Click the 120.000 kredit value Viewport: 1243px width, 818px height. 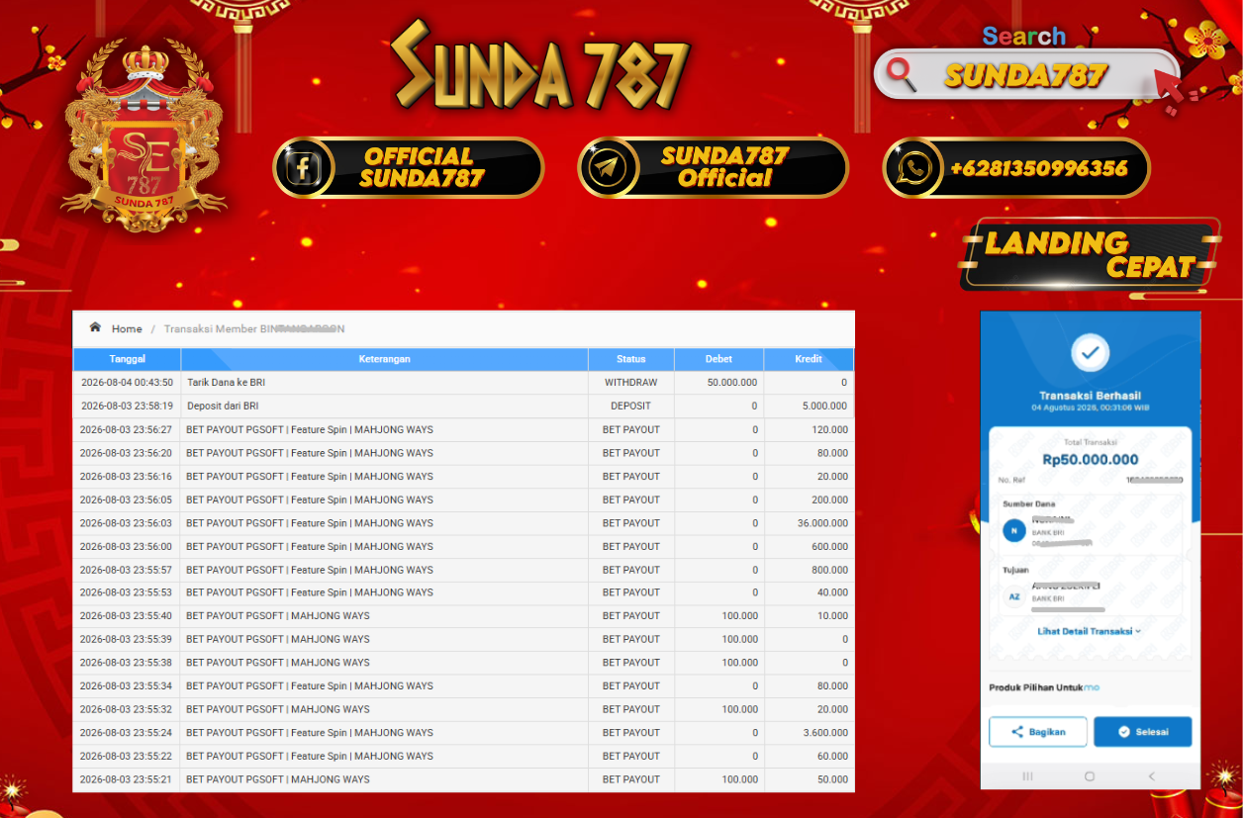(829, 429)
